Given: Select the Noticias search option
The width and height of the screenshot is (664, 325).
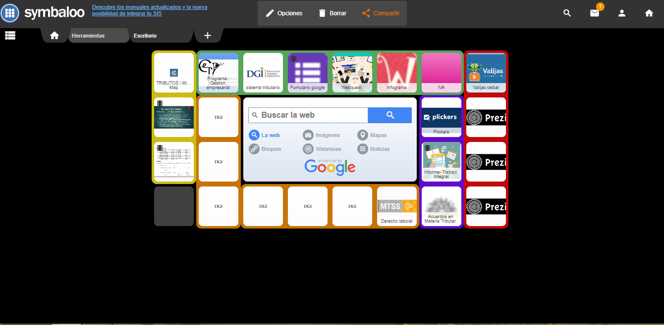Looking at the screenshot, I should point(374,149).
